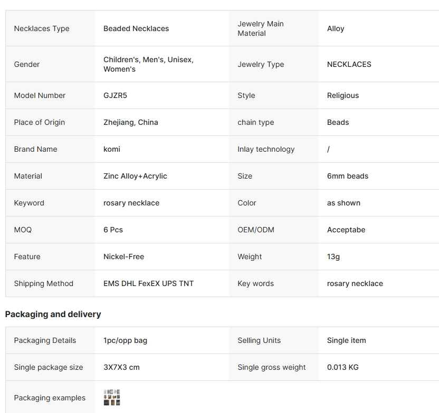Viewport: 439px width, 413px height.
Task: Select the Zinc Alloy+Acrylic material value
Action: coord(135,176)
